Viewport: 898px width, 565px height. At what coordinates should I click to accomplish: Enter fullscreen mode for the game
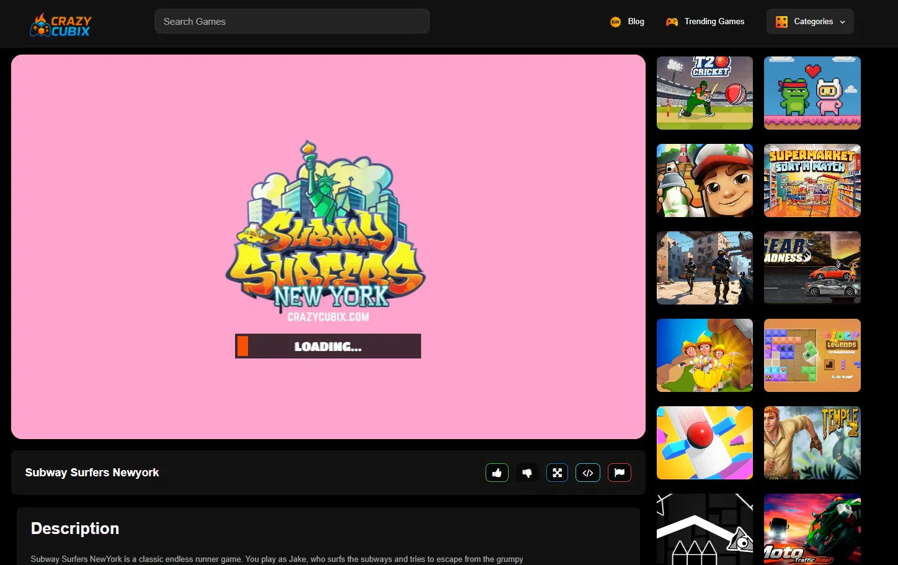[x=557, y=473]
